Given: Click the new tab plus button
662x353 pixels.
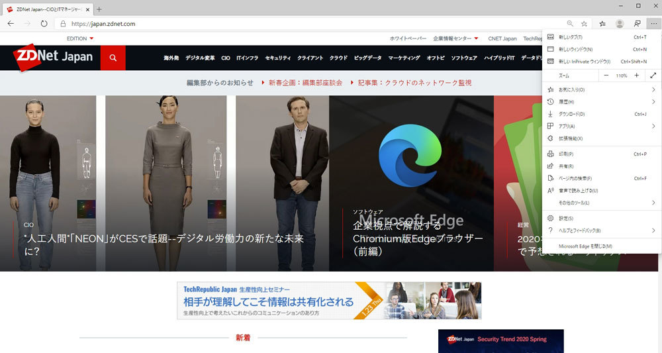Looking at the screenshot, I should click(x=99, y=9).
